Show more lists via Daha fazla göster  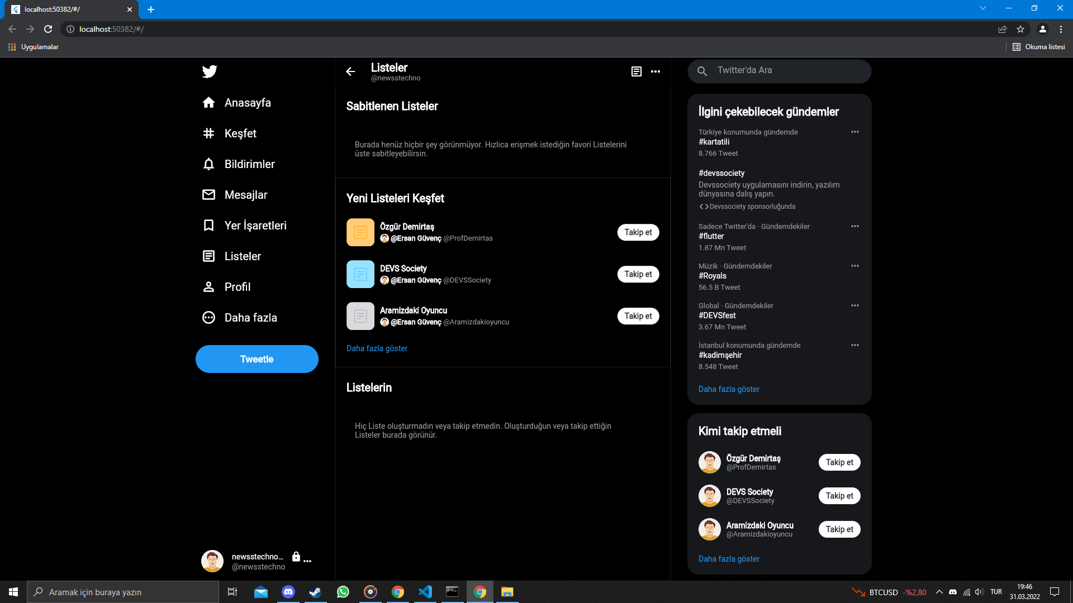point(377,348)
